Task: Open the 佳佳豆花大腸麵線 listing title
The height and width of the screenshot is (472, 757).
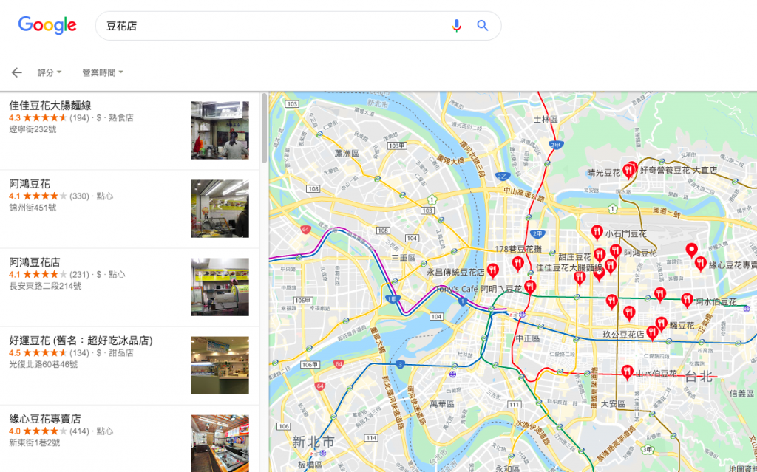Action: [x=50, y=105]
